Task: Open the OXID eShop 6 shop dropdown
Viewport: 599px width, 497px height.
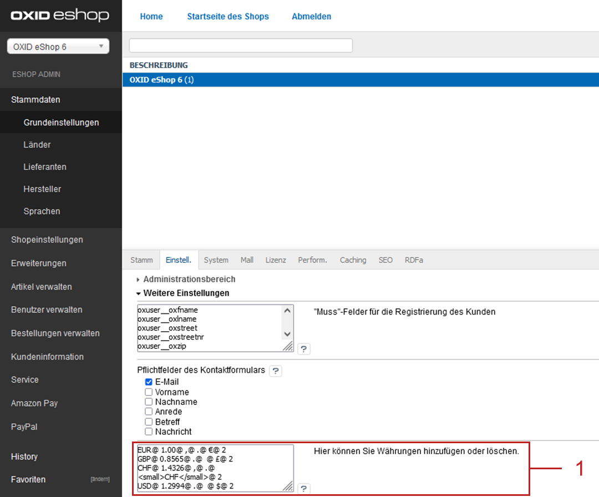Action: click(58, 47)
